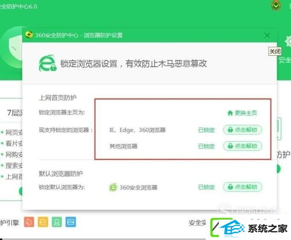
Task: Click the 现支持锁定的浏览器 label
Action: coord(66,130)
